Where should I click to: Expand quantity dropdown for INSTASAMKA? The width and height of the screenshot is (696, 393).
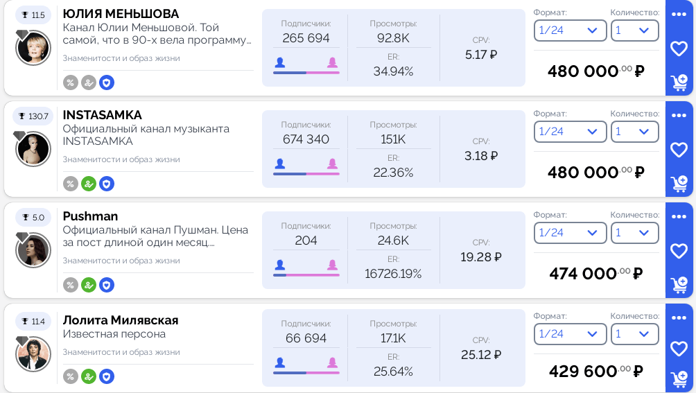(634, 132)
